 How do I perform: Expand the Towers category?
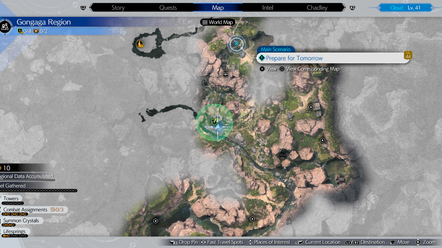pos(11,199)
